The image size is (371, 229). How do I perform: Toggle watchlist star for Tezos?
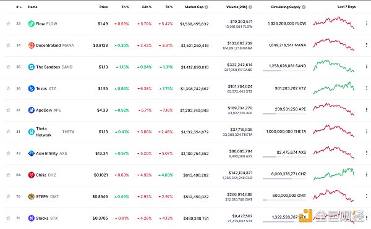(8, 88)
